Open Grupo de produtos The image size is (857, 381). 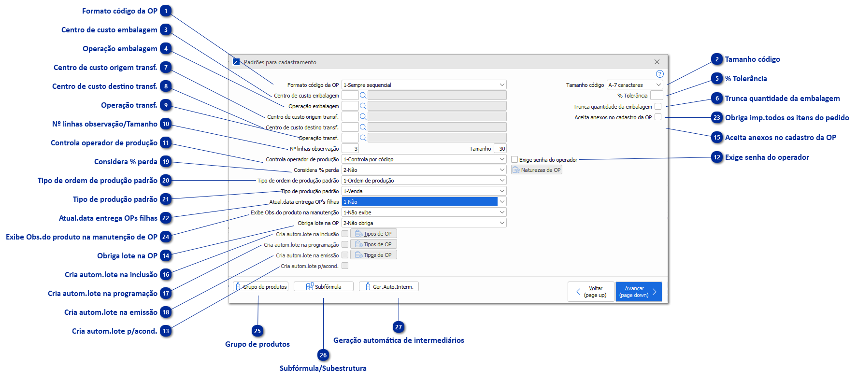click(261, 287)
